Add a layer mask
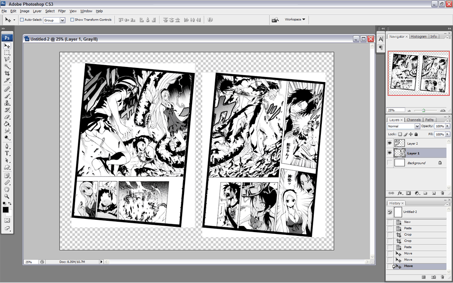The width and height of the screenshot is (453, 283). [x=408, y=193]
